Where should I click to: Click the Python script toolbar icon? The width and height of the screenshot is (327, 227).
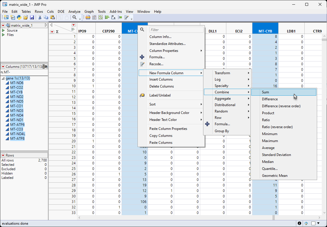(19, 17)
